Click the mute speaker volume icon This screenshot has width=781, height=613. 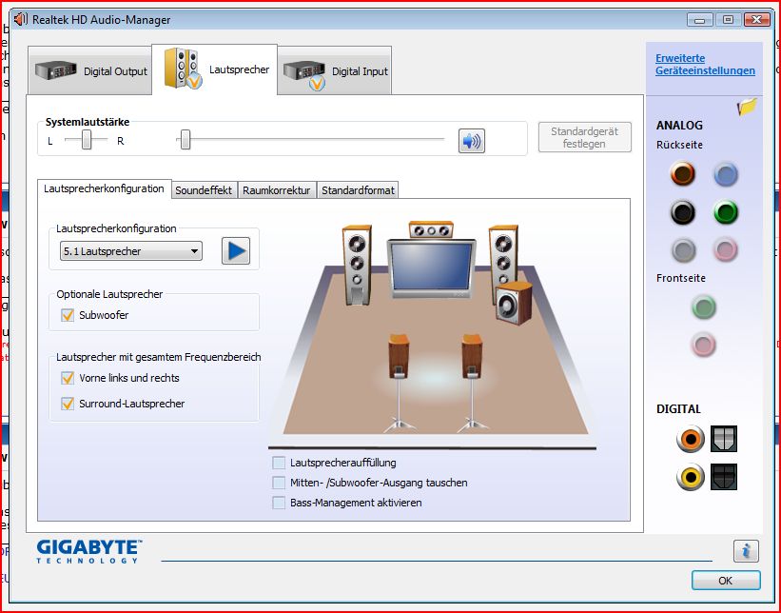pos(471,141)
